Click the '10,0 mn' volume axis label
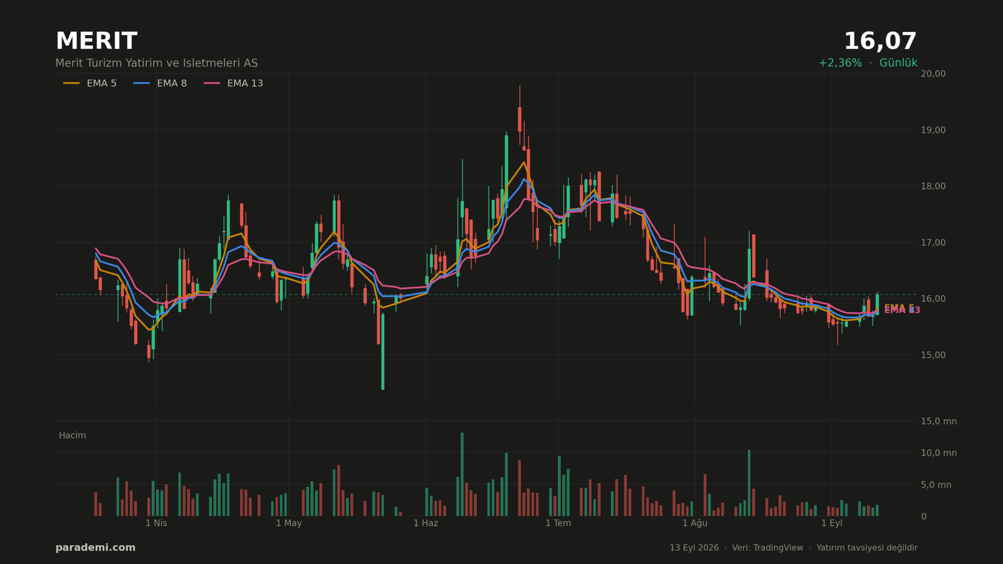Screen dimensions: 1003x564 pos(939,453)
